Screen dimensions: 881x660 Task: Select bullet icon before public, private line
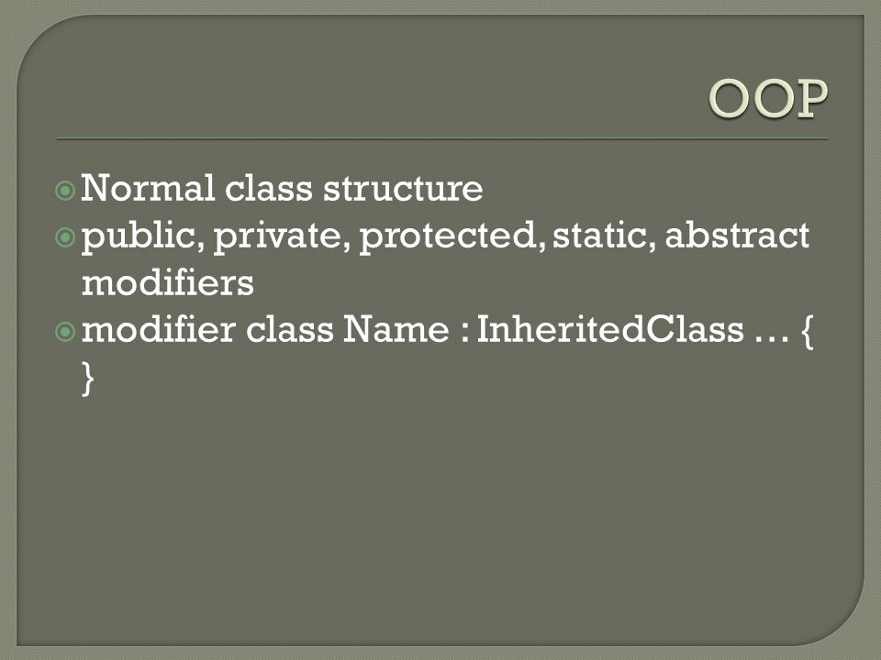coord(65,238)
